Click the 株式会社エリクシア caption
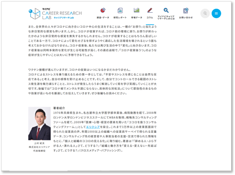The width and height of the screenshot is (235, 175). point(39,147)
